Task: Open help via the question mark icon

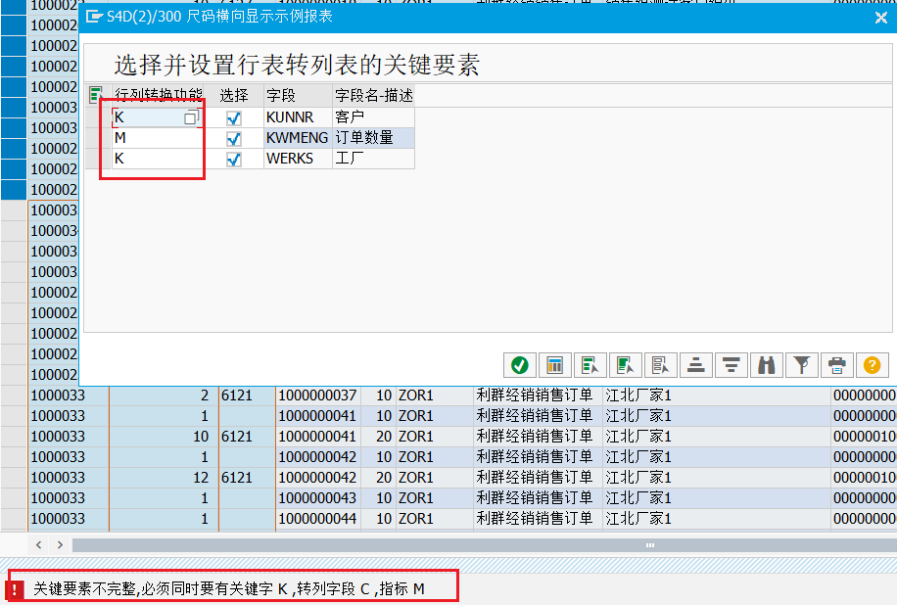Action: coord(872,365)
